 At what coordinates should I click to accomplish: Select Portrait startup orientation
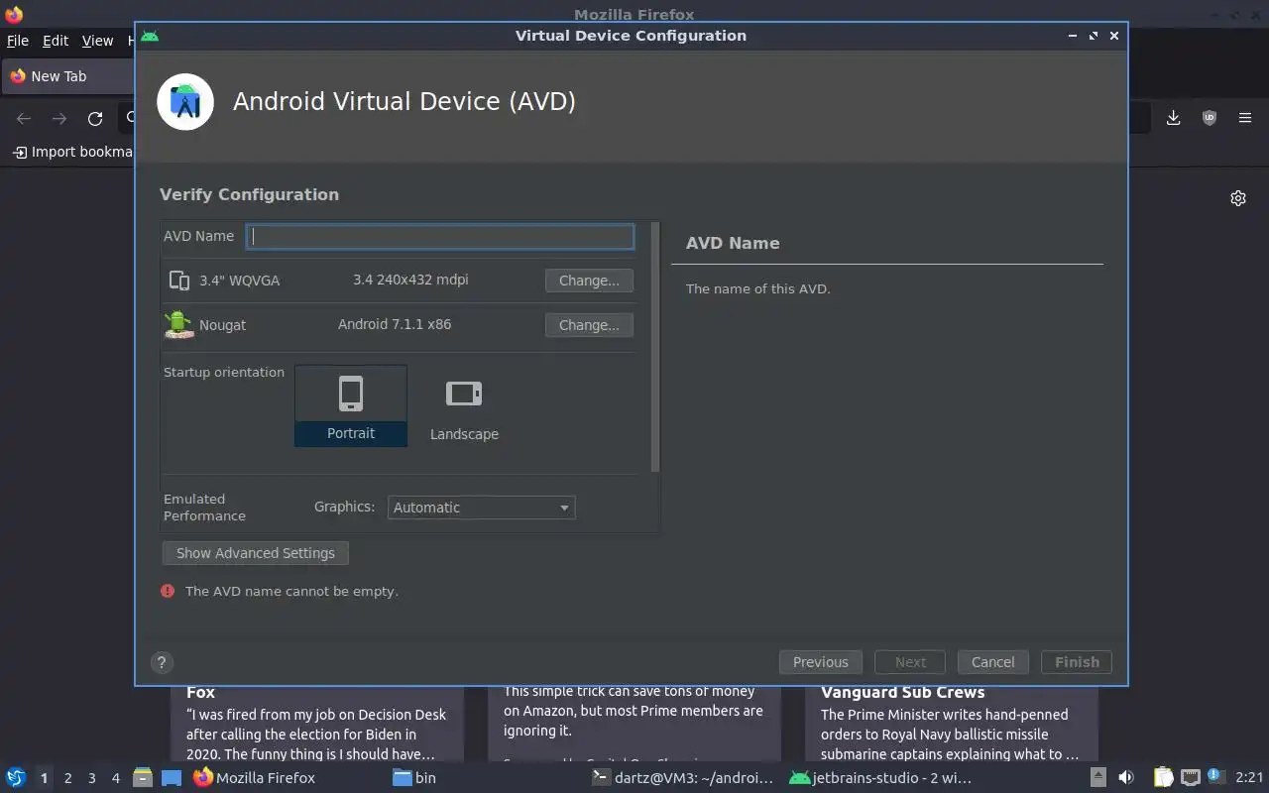pos(351,405)
